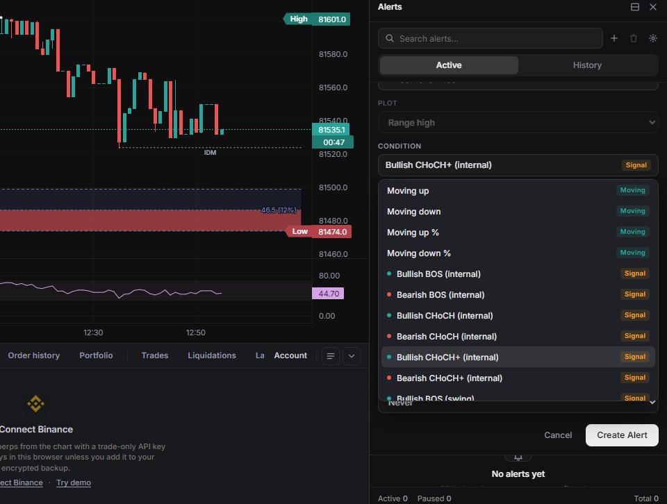The height and width of the screenshot is (504, 667).
Task: Choose Bearish CHoCH (internal) signal
Action: [518, 337]
